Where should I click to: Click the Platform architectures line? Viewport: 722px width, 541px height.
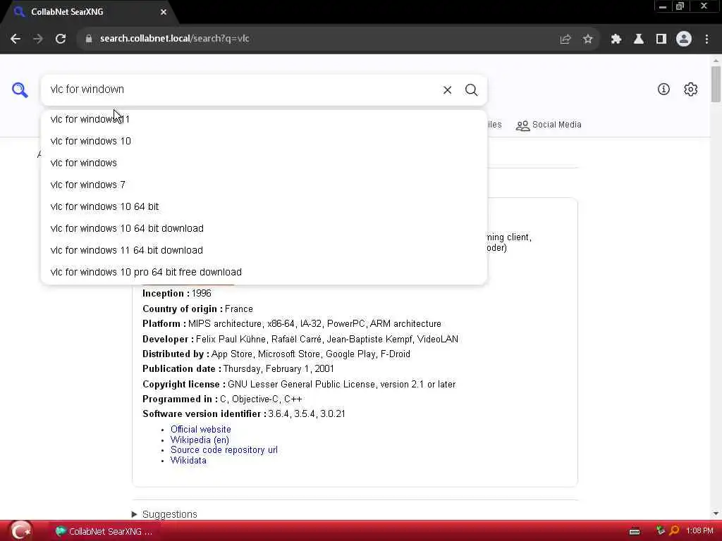coord(292,324)
